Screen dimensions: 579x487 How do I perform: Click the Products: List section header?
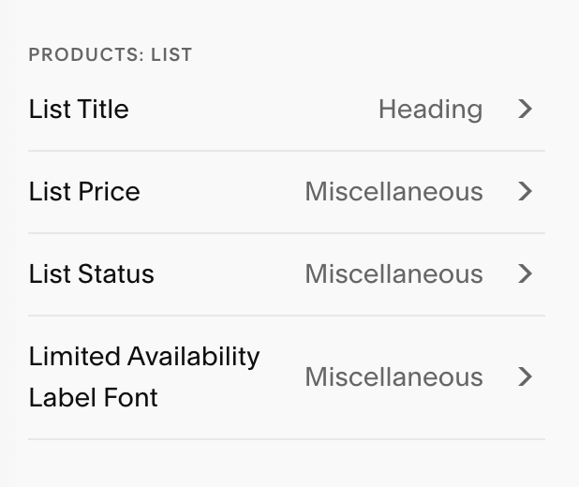(111, 54)
